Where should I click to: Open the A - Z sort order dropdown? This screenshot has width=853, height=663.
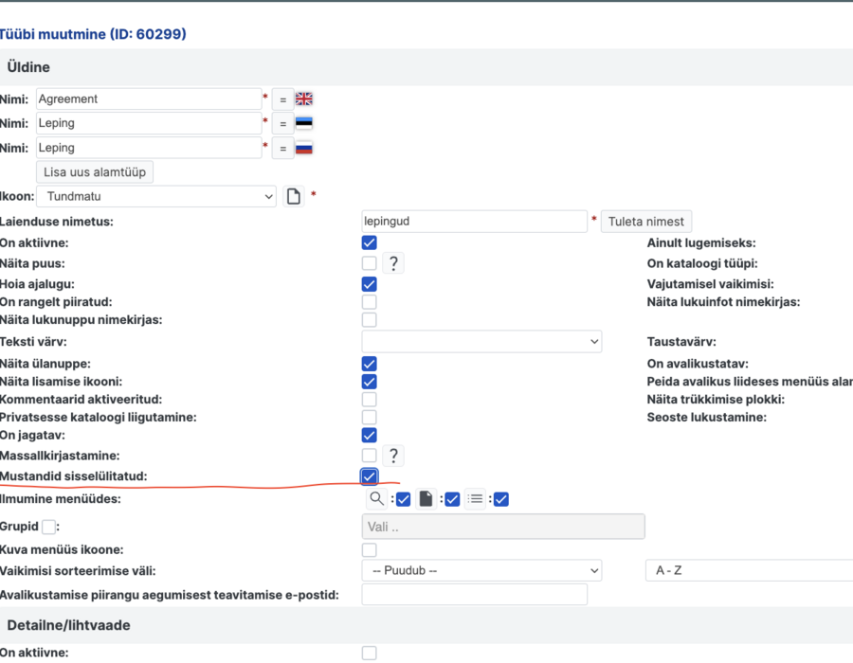click(x=749, y=570)
